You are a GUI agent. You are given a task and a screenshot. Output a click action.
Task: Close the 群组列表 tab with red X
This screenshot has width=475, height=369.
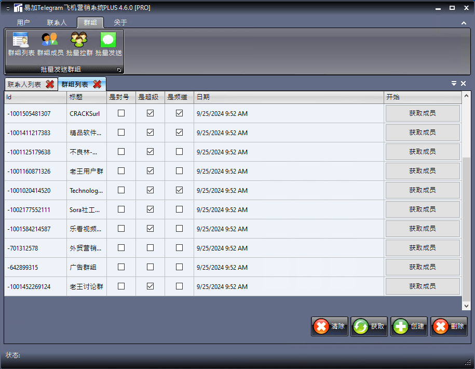97,84
